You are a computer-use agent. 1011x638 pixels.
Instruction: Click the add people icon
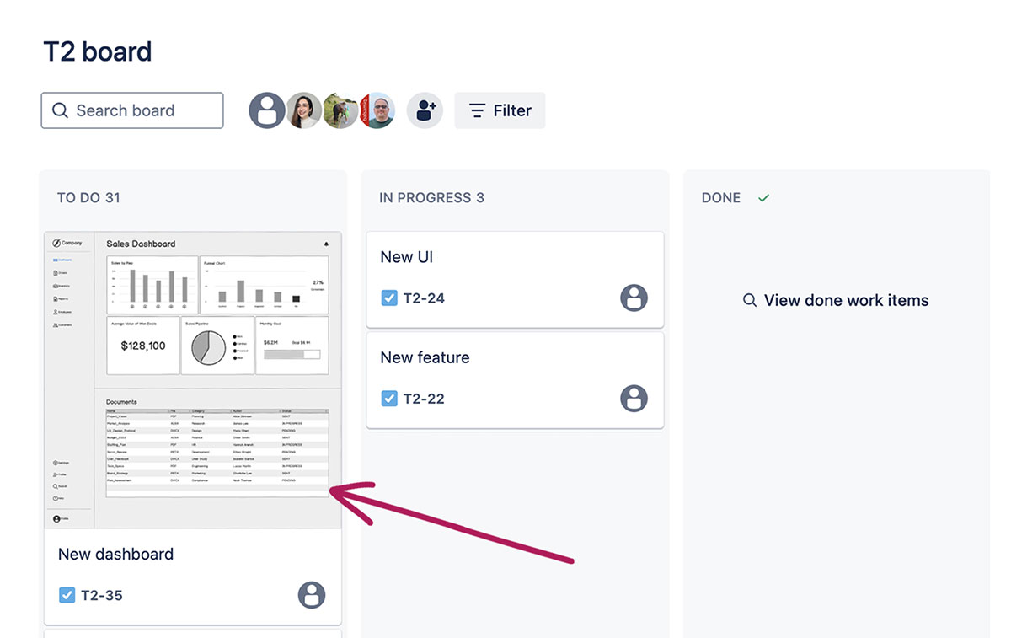(425, 110)
